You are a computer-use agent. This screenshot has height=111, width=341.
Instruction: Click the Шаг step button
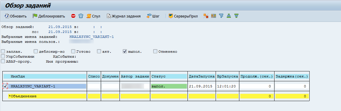(153, 16)
